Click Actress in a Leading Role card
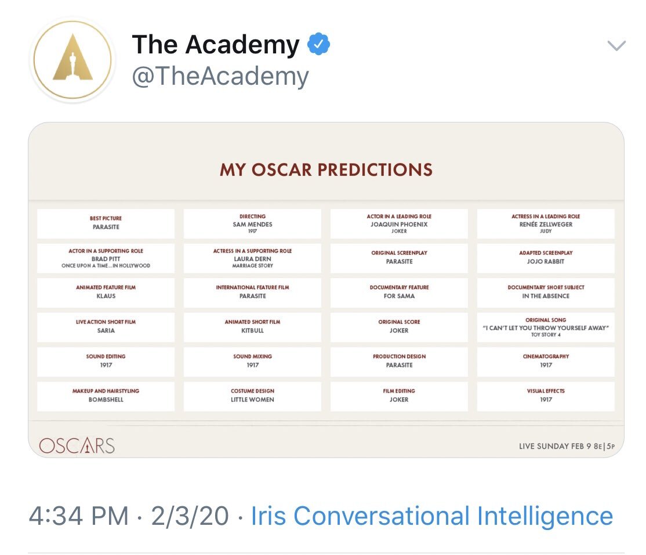The height and width of the screenshot is (555, 646). [546, 224]
